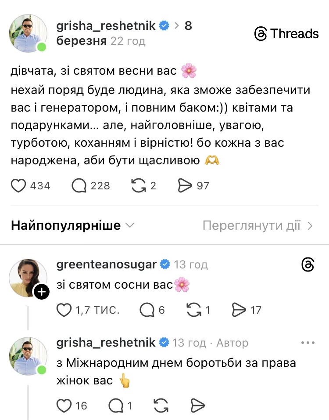Repost the author's reply comment

click(162, 405)
